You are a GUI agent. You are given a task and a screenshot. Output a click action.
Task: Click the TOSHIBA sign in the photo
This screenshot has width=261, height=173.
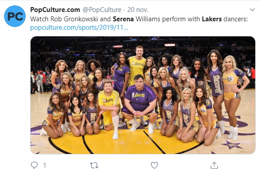(x=170, y=45)
